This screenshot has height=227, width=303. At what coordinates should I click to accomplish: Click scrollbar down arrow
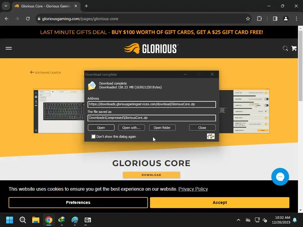coord(301,210)
